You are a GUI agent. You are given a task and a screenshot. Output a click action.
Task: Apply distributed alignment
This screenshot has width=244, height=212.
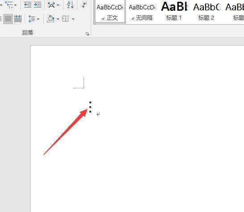pyautogui.click(x=18, y=19)
